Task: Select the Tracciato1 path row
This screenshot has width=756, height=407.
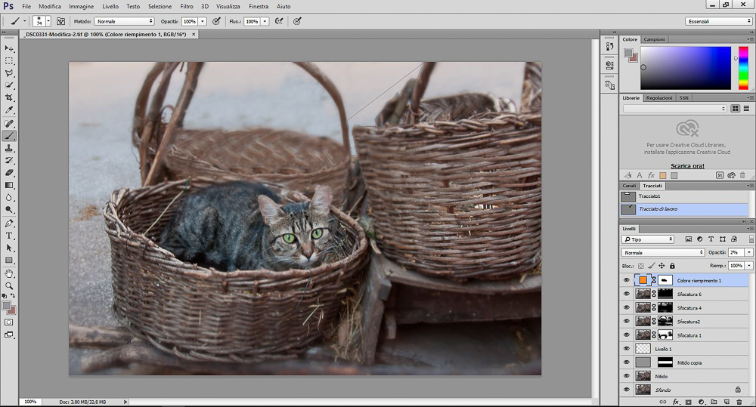Action: point(684,196)
